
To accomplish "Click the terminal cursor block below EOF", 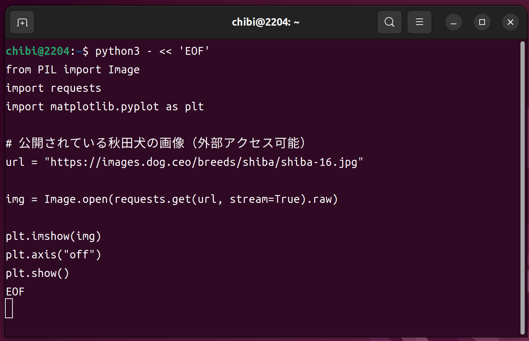I will coord(9,308).
